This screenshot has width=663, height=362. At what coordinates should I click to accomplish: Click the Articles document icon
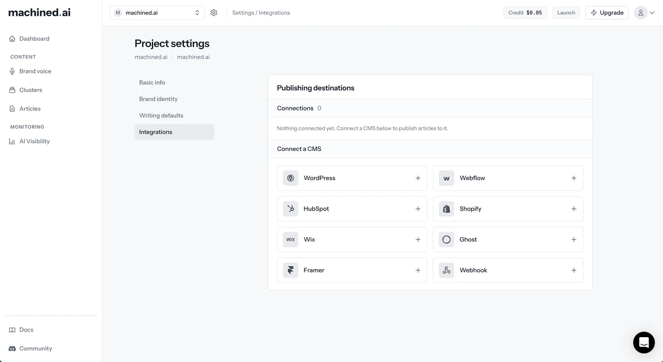point(12,109)
